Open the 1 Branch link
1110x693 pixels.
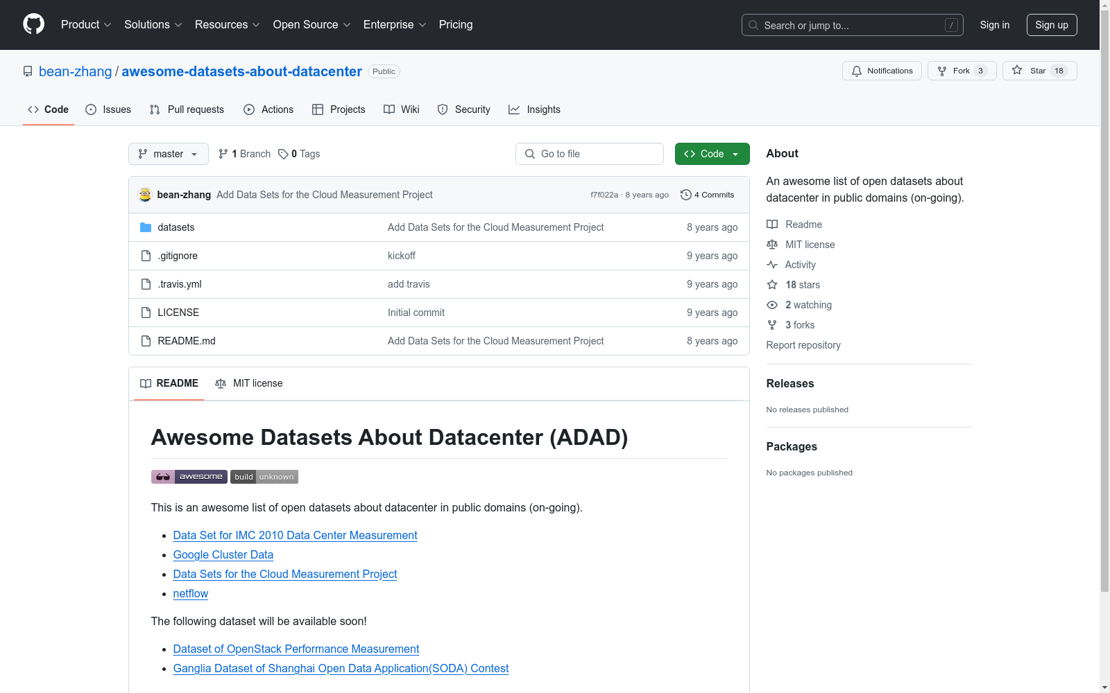[244, 154]
